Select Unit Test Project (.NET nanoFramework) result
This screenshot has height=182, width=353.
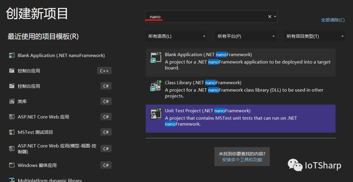point(241,119)
